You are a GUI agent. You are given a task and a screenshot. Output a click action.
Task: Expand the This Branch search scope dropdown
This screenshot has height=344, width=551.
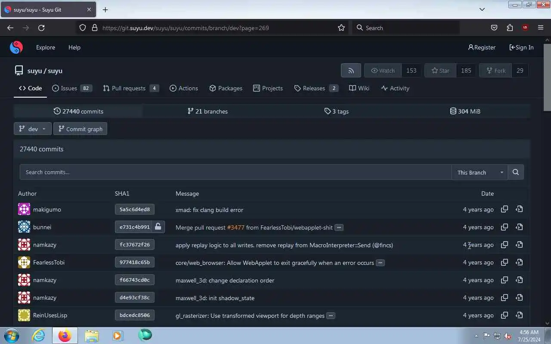click(480, 172)
